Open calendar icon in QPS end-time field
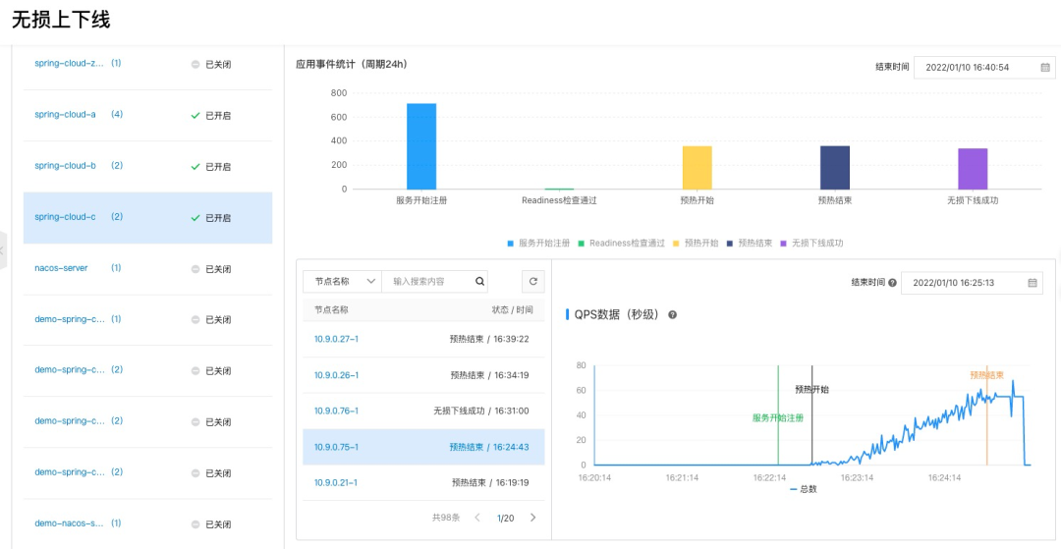1061x549 pixels. [x=1032, y=283]
